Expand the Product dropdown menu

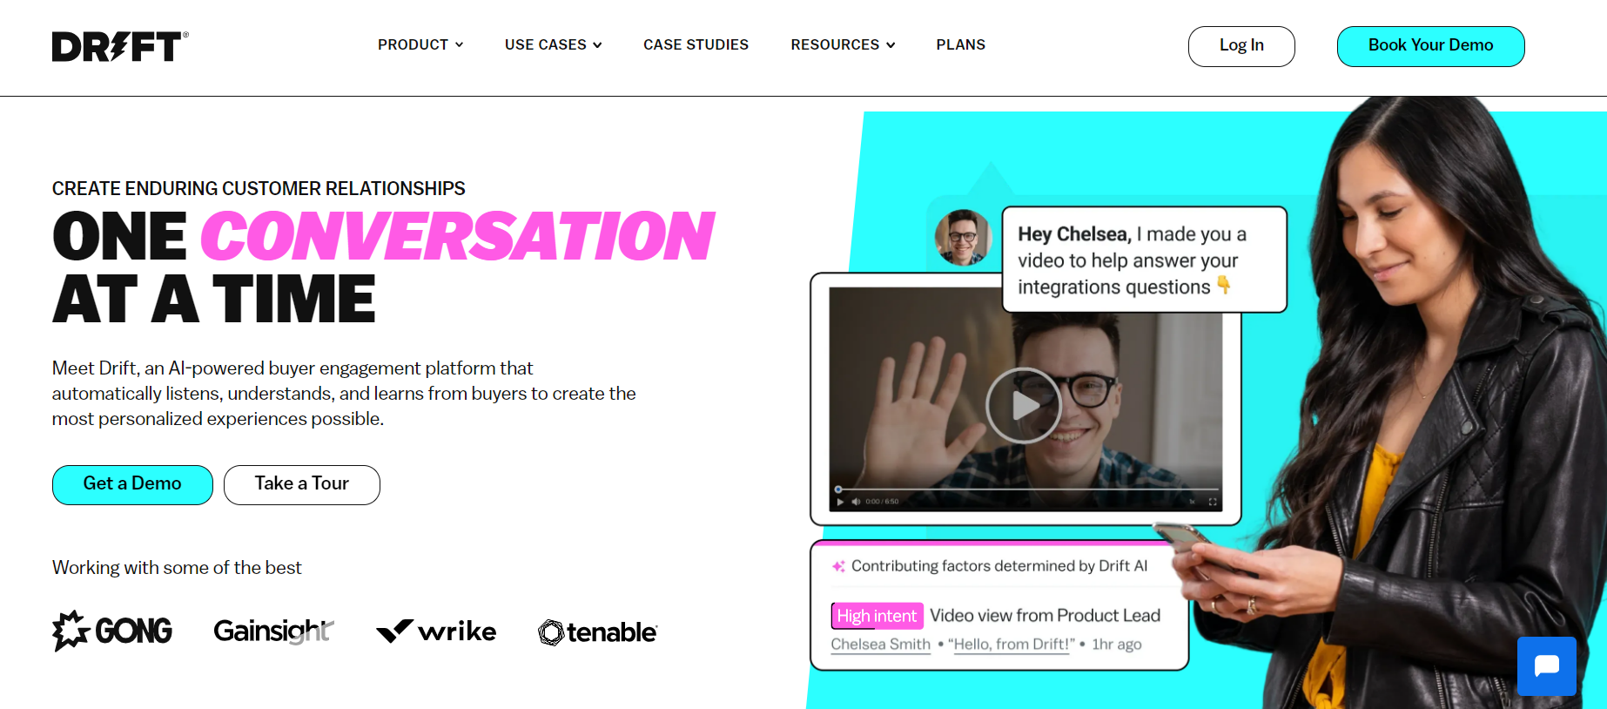(x=420, y=44)
